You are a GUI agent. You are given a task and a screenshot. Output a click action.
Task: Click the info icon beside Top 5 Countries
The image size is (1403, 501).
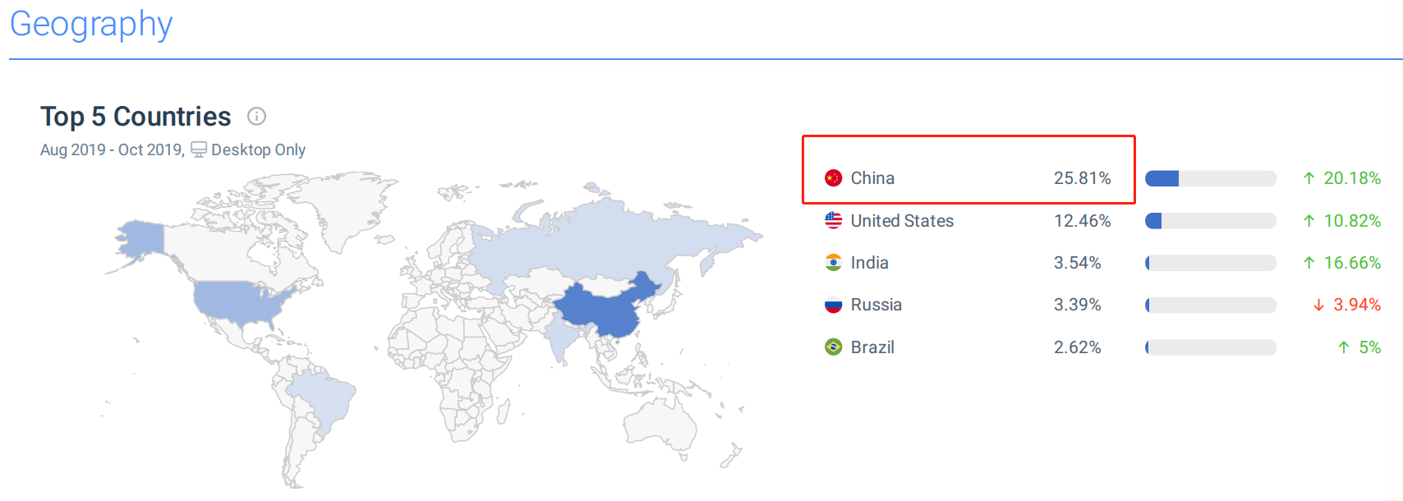click(x=256, y=117)
